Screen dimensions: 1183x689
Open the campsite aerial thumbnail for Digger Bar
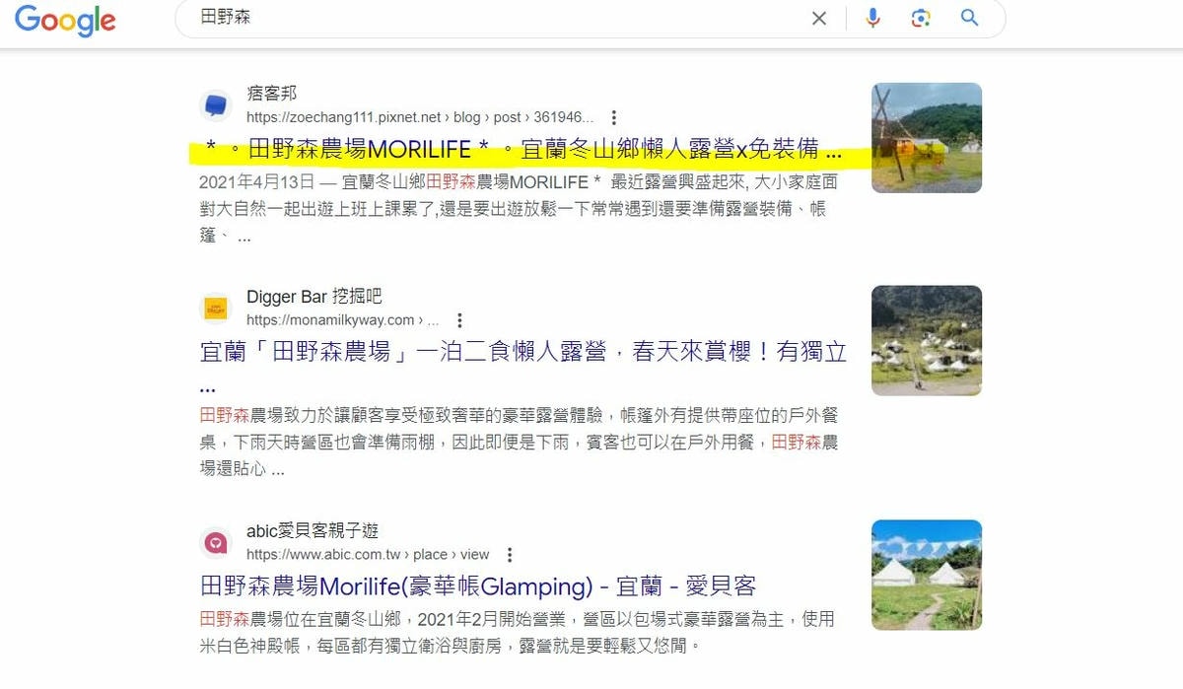[926, 340]
